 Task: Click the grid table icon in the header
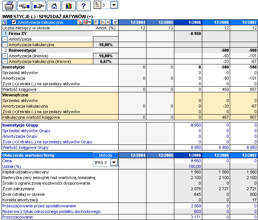pos(96,22)
